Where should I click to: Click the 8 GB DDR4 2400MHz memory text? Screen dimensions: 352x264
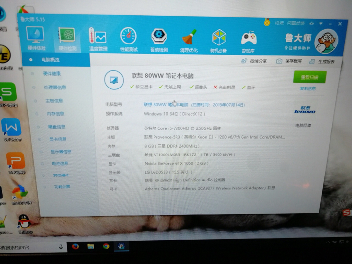click(172, 146)
